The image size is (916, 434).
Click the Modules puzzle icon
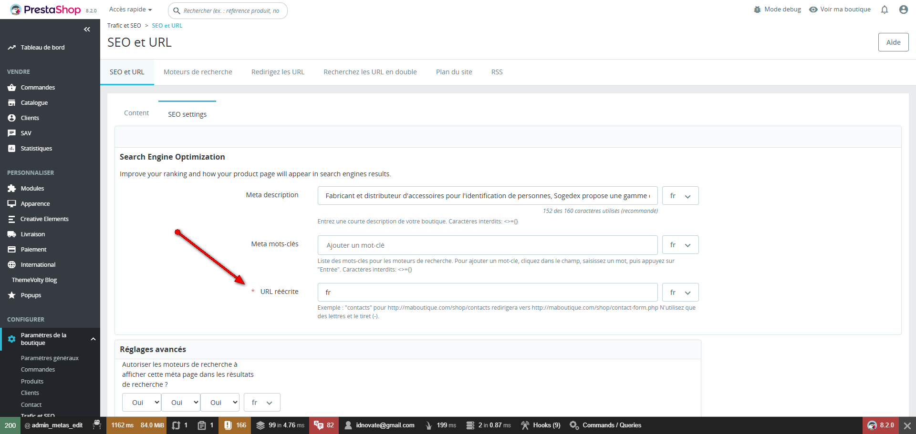(x=12, y=189)
